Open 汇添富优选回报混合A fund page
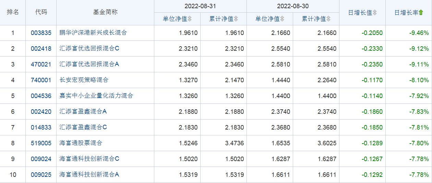 point(89,64)
